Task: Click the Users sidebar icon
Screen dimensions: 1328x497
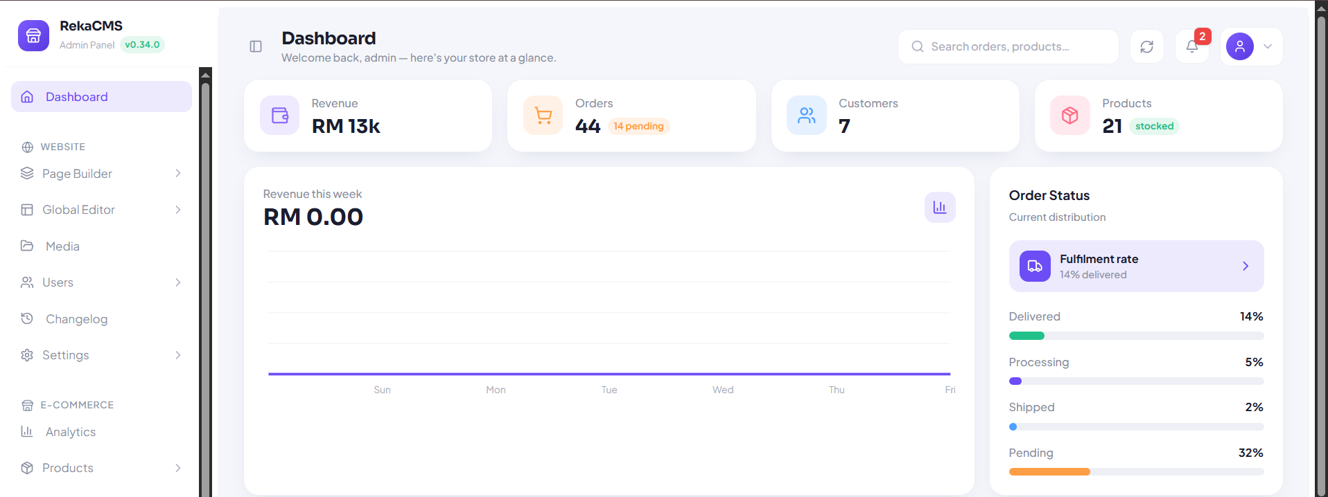Action: point(27,282)
